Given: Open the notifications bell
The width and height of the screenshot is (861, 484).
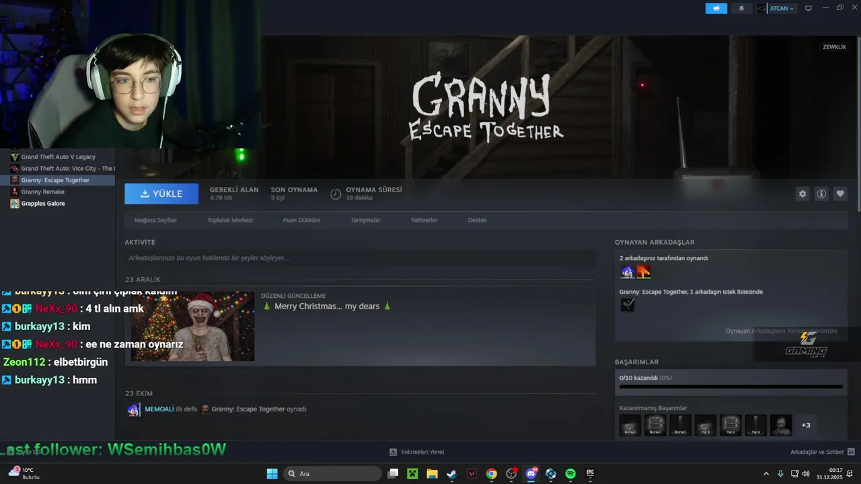Looking at the screenshot, I should point(742,8).
